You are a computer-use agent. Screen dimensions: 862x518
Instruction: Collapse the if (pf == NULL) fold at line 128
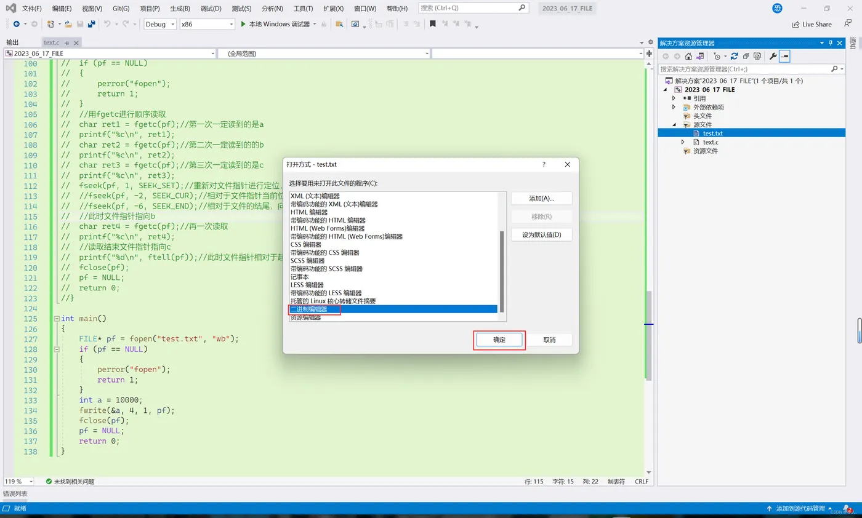click(x=57, y=349)
